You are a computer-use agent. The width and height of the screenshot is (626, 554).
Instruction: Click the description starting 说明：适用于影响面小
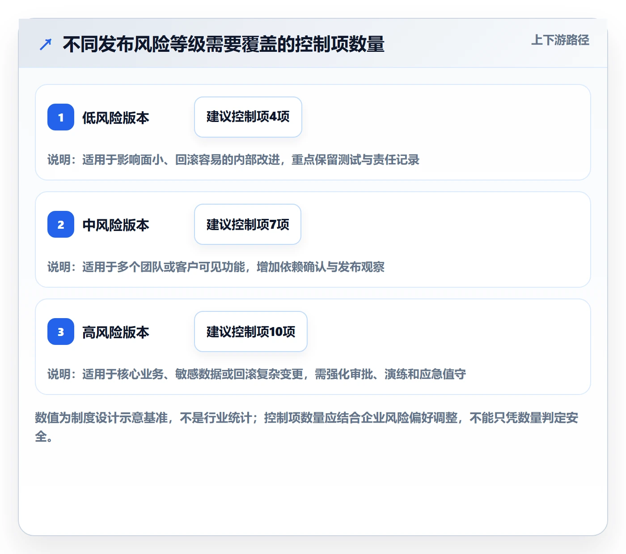[233, 159]
